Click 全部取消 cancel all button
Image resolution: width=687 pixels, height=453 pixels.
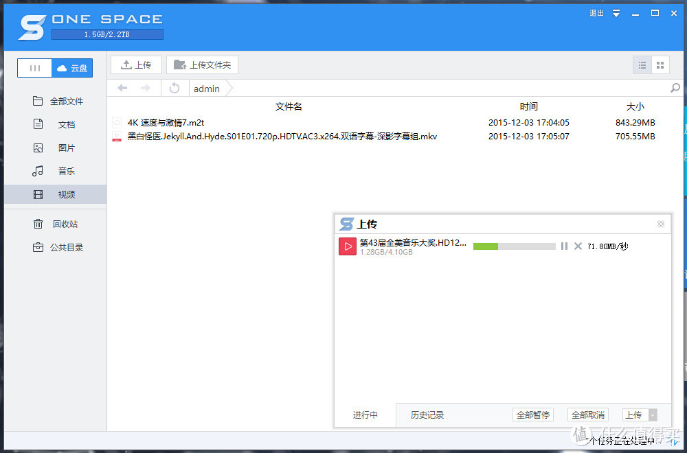(588, 415)
